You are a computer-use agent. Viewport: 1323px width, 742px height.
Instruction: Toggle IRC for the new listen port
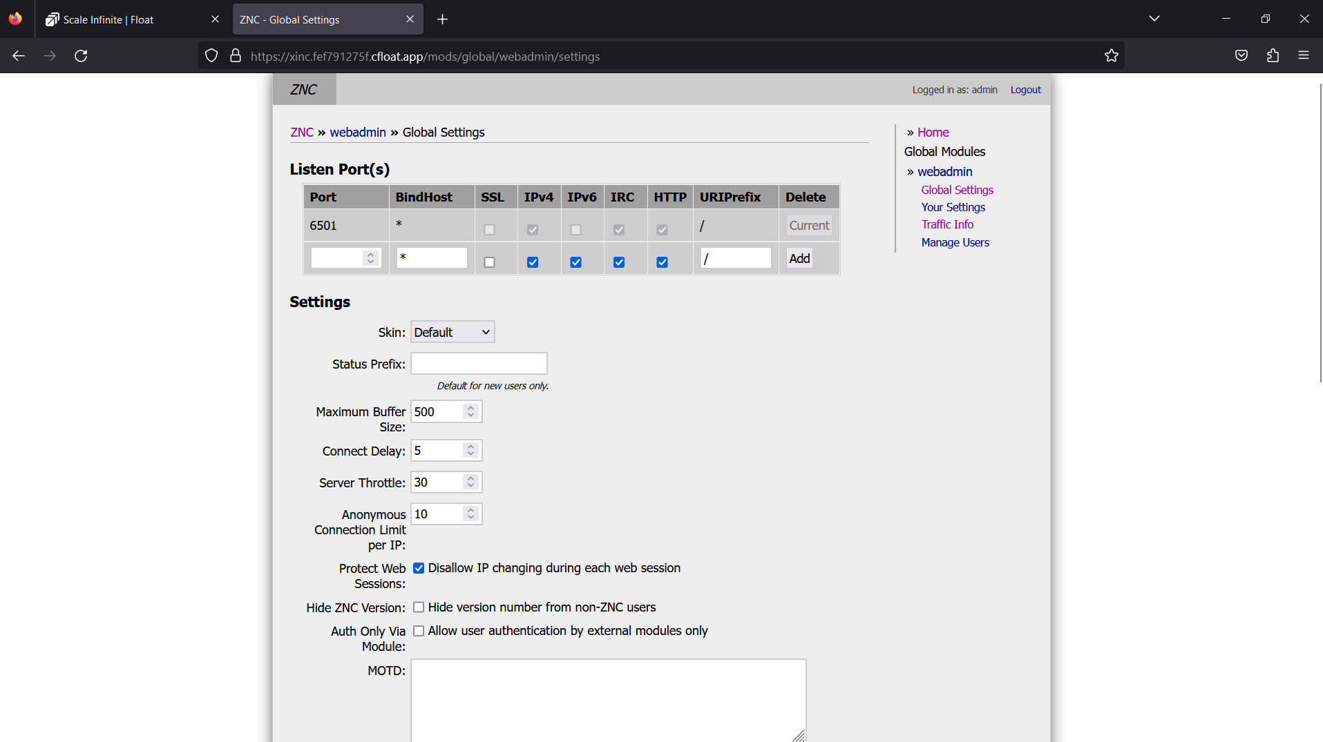(x=619, y=262)
